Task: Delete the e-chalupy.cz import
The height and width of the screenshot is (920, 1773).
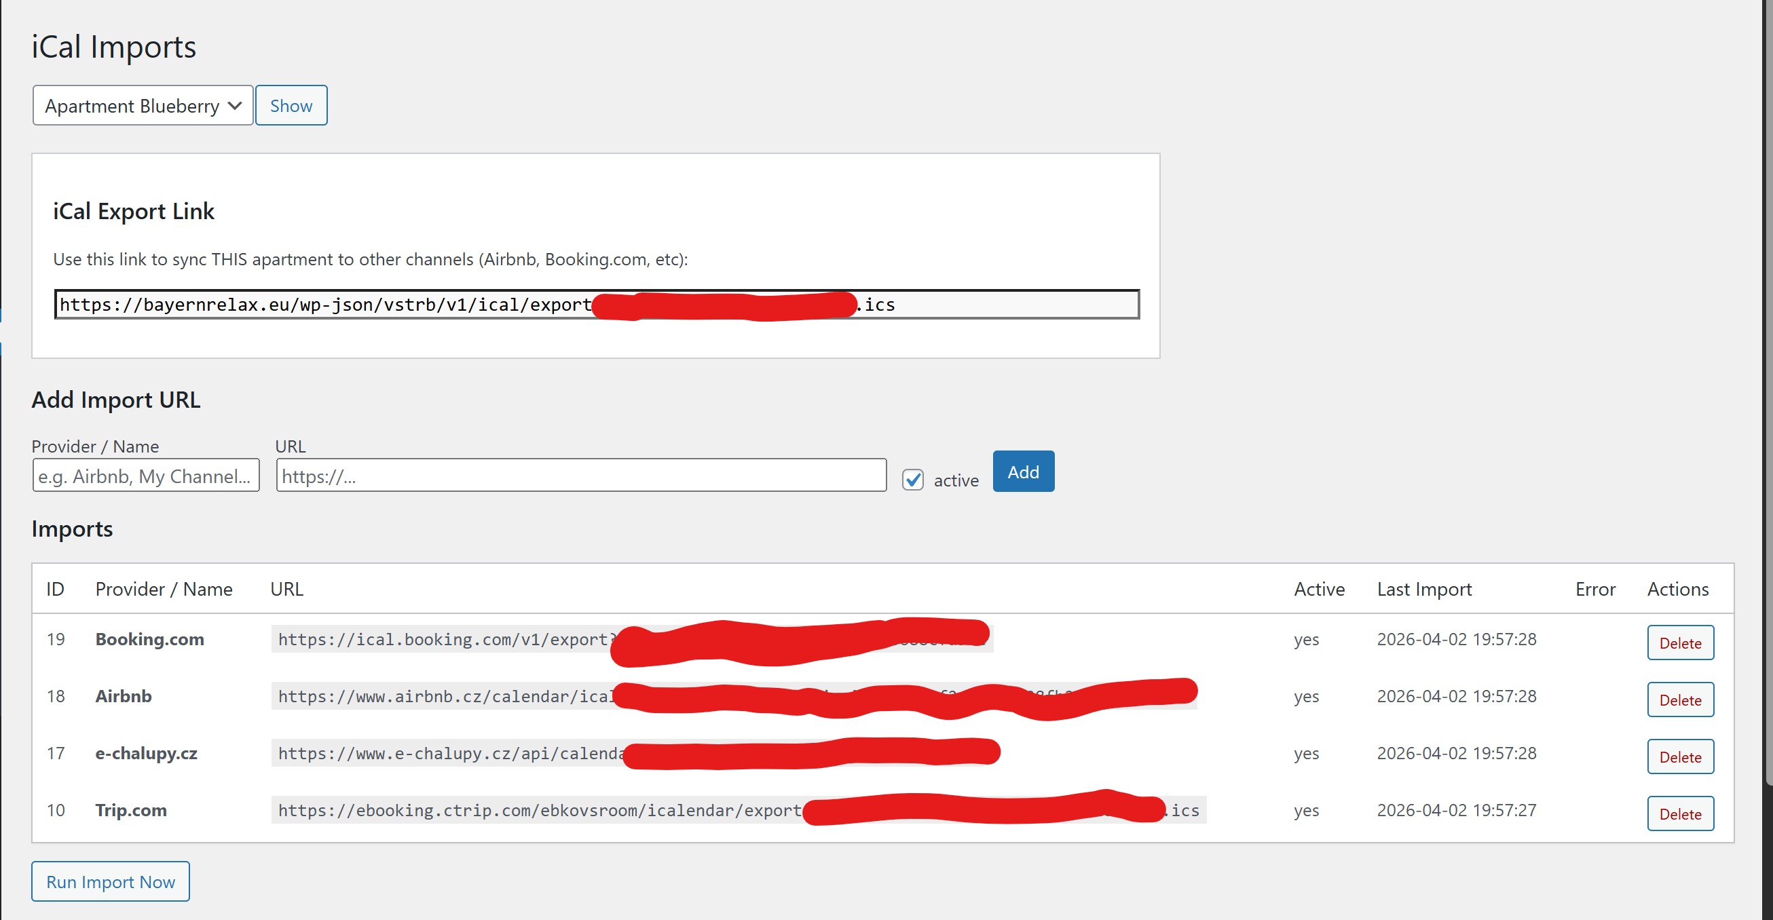Action: tap(1680, 756)
